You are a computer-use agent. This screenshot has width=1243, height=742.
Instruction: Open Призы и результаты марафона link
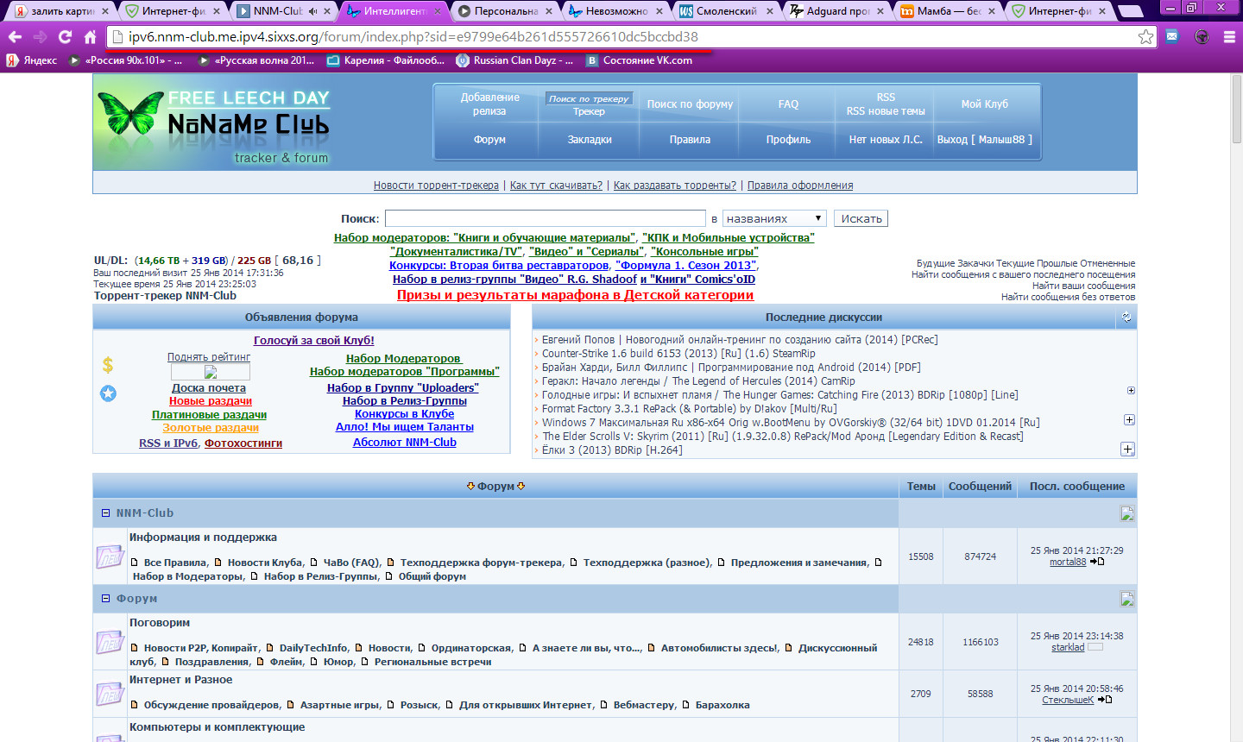(x=575, y=295)
